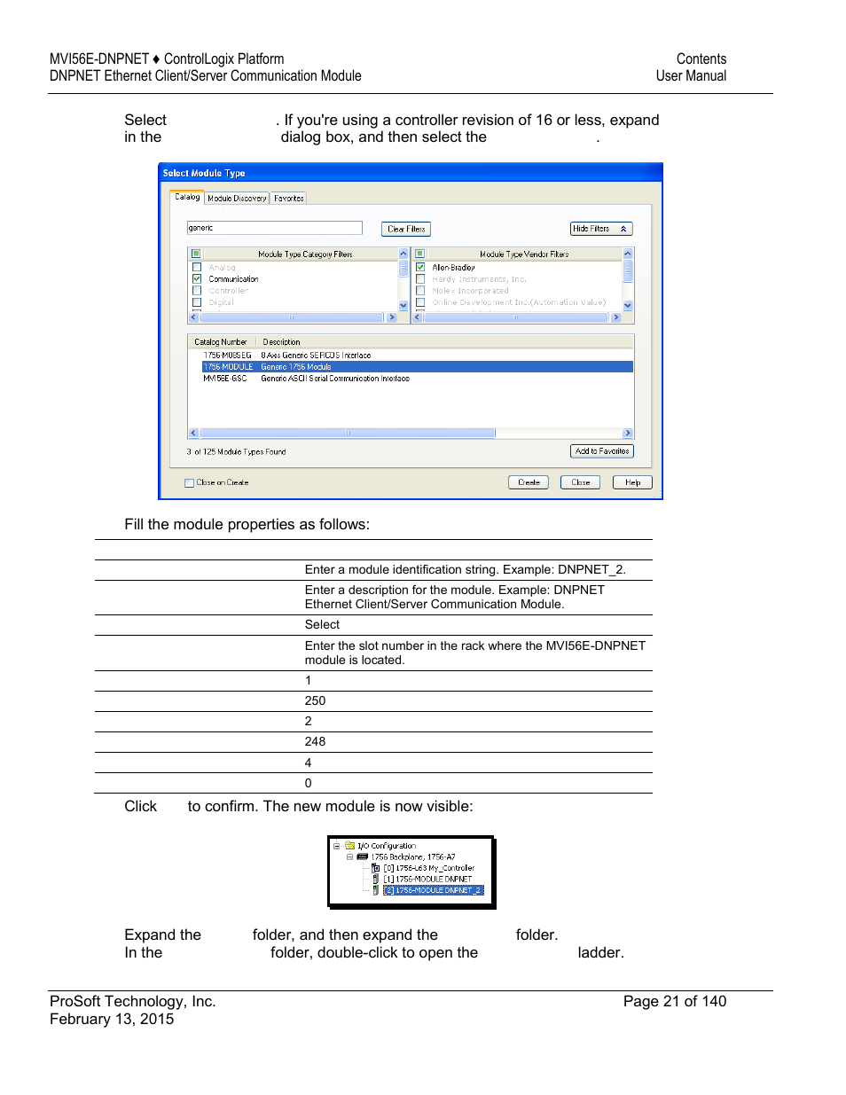The image size is (846, 1095).
Task: Click the 'Page 21 of 140' footer text
Action: (x=675, y=1001)
